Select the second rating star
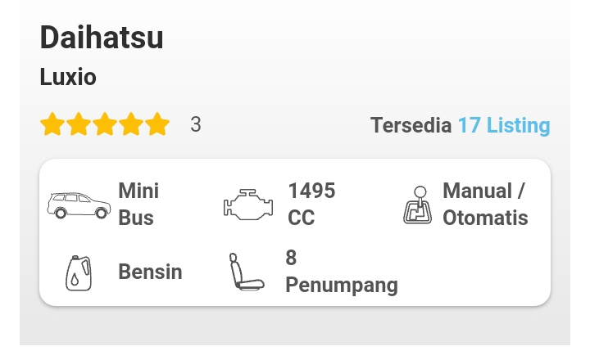 79,124
